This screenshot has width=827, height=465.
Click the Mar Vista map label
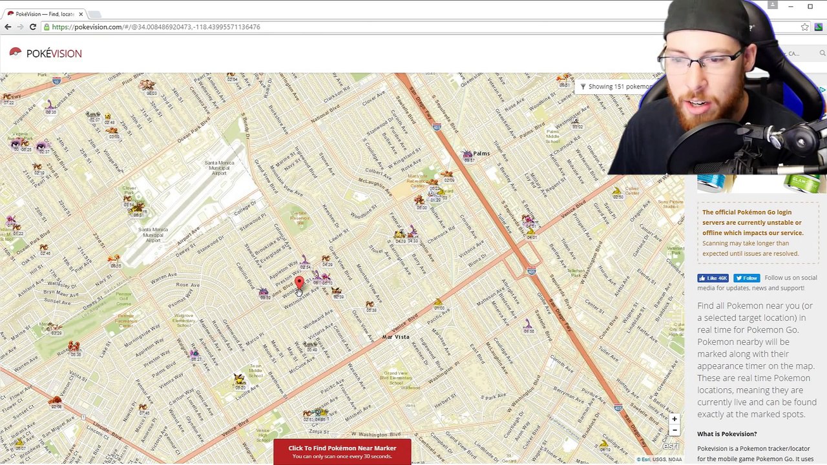pyautogui.click(x=395, y=337)
